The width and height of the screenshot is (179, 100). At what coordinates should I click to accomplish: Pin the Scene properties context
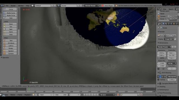point(158,28)
